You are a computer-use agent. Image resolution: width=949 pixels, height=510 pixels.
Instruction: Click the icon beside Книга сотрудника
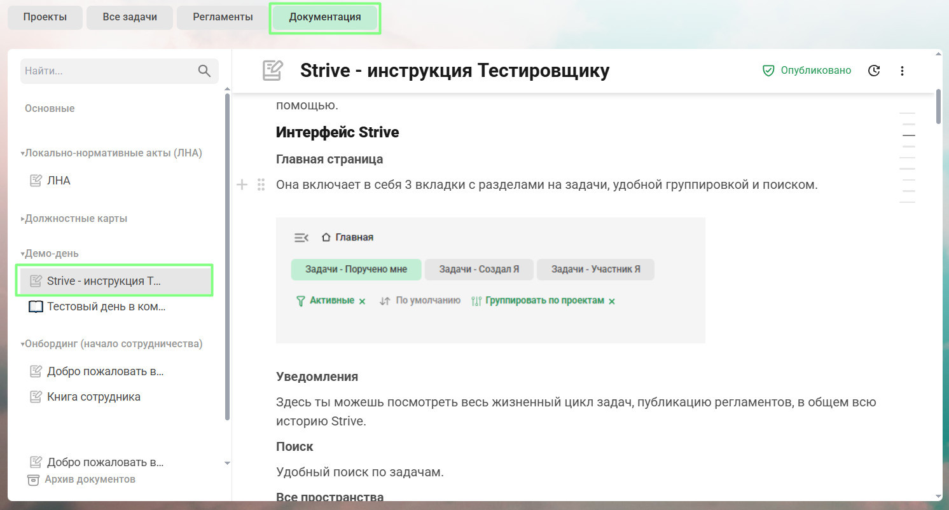tap(36, 397)
